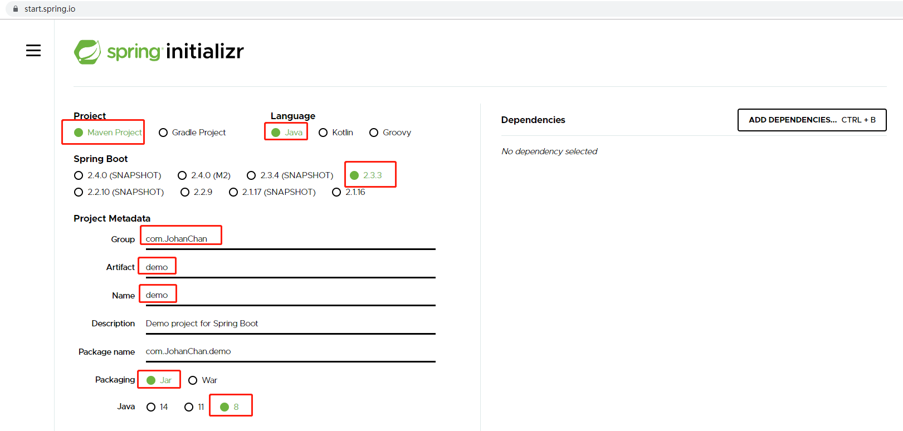Click the Spring Boot heading
The image size is (903, 431).
coord(101,159)
